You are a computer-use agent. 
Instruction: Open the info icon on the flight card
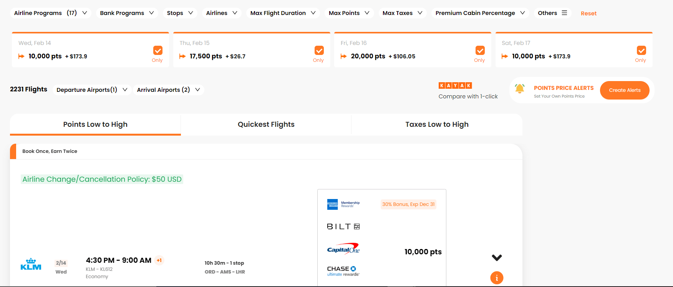pyautogui.click(x=497, y=277)
